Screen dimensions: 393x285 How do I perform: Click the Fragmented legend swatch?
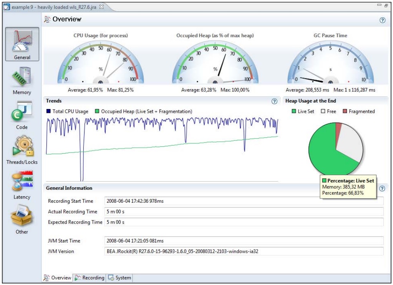pos(345,111)
